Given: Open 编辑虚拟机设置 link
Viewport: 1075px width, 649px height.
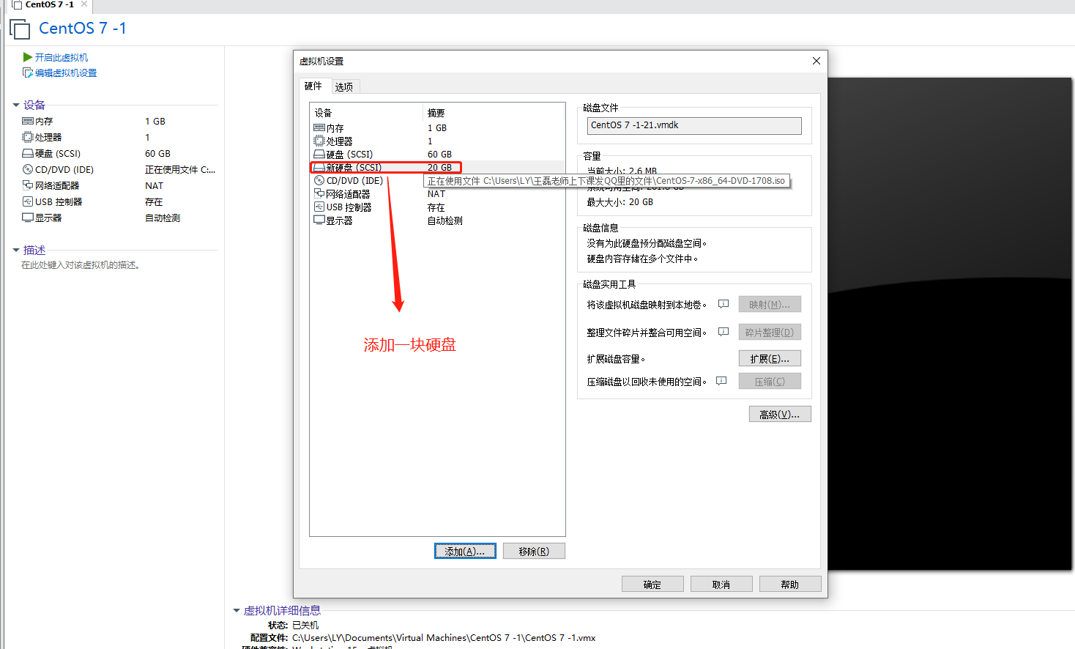Looking at the screenshot, I should point(66,73).
